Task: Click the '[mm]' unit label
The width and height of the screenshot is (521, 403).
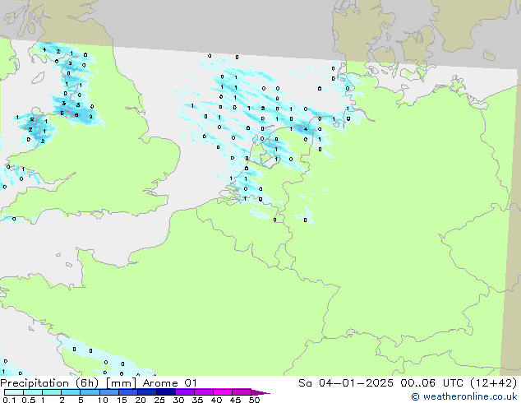Action: 122,383
